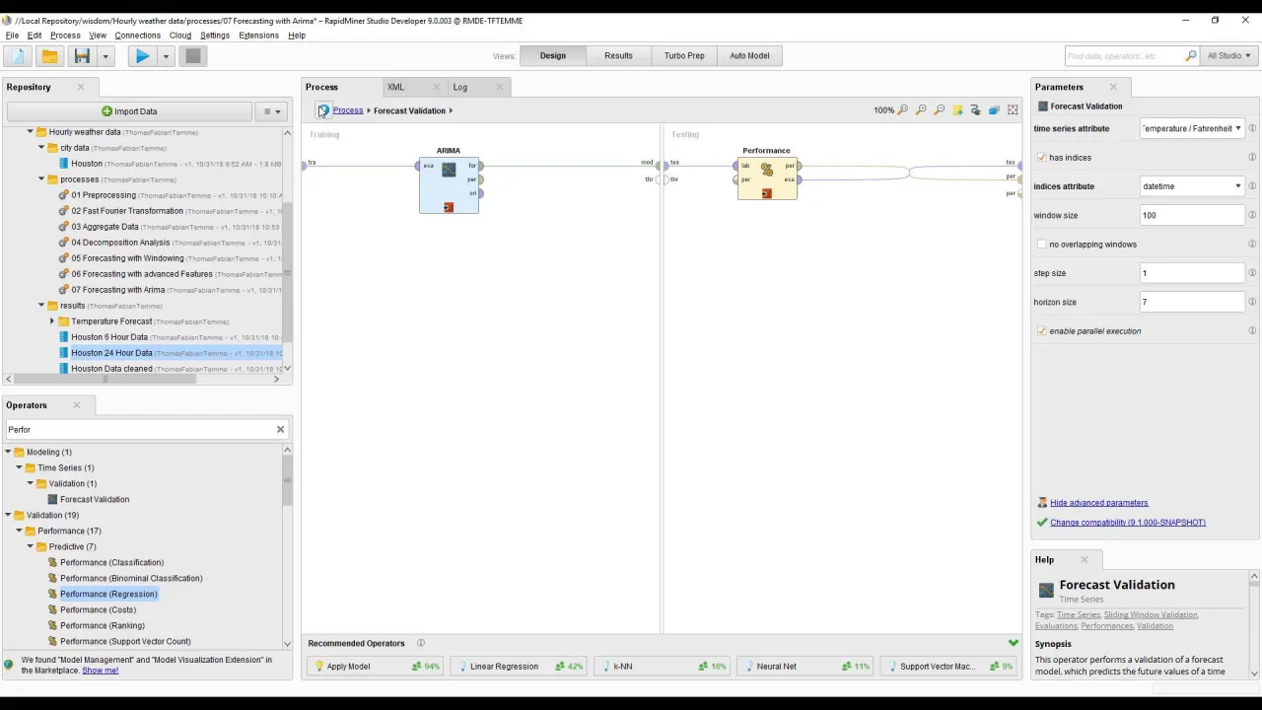Zoom in on the process canvas
This screenshot has width=1262, height=710.
tap(921, 110)
